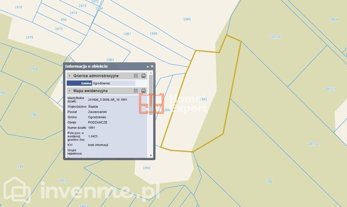Select Powiat value Zawierciański
Image resolution: width=347 pixels, height=207 pixels.
pyautogui.click(x=97, y=112)
